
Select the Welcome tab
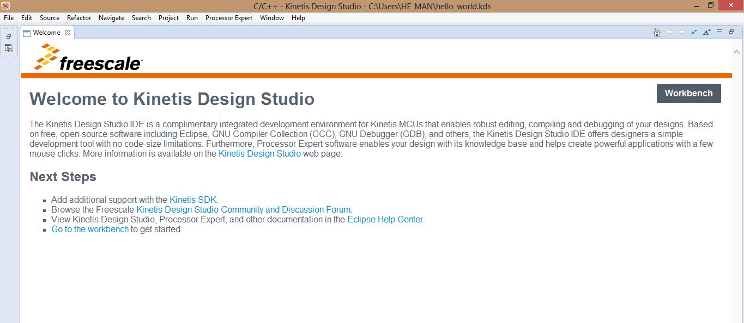(x=46, y=33)
